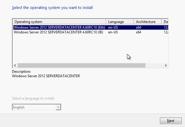185x127 pixels.
Task: Click the left arrow of horizontal scrollbar
Action: pos(15,65)
